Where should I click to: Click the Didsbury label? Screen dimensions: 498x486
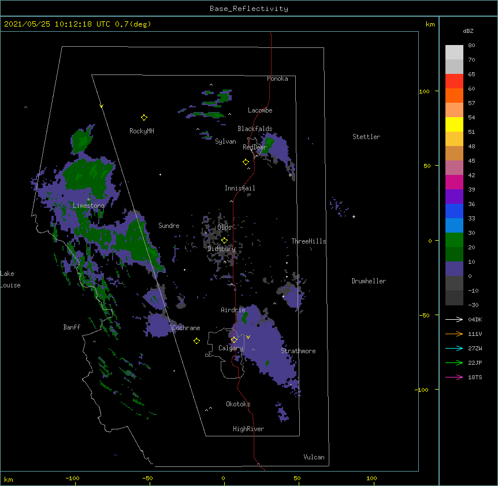coord(222,249)
